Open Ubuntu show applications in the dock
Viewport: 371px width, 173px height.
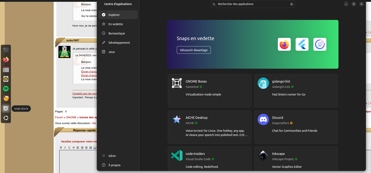6,118
